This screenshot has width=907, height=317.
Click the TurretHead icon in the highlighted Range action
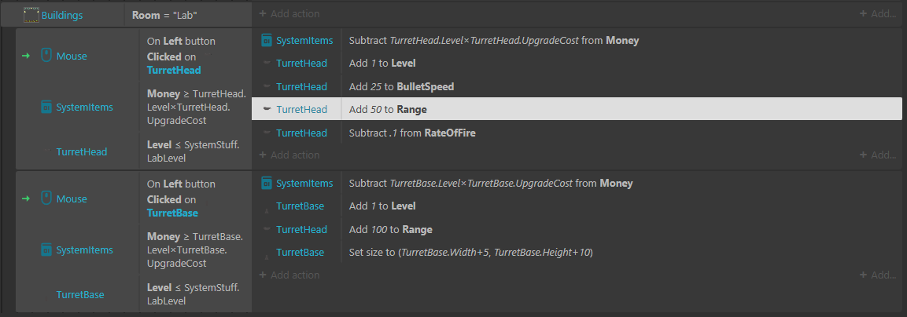pyautogui.click(x=267, y=109)
